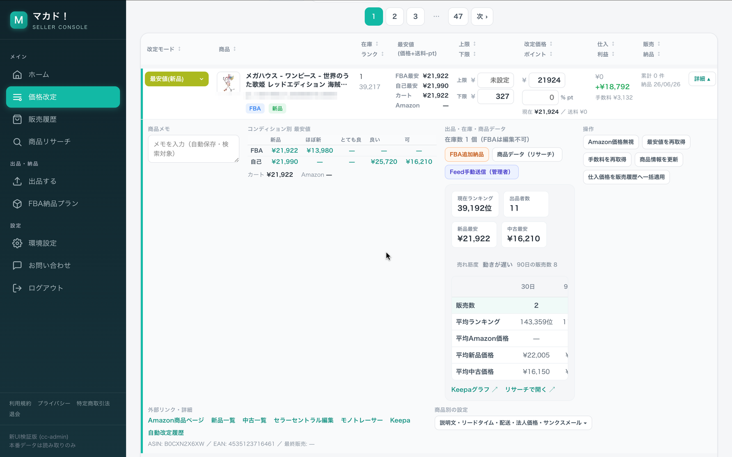The width and height of the screenshot is (732, 457).
Task: Click the product thumbnail image
Action: (x=228, y=83)
